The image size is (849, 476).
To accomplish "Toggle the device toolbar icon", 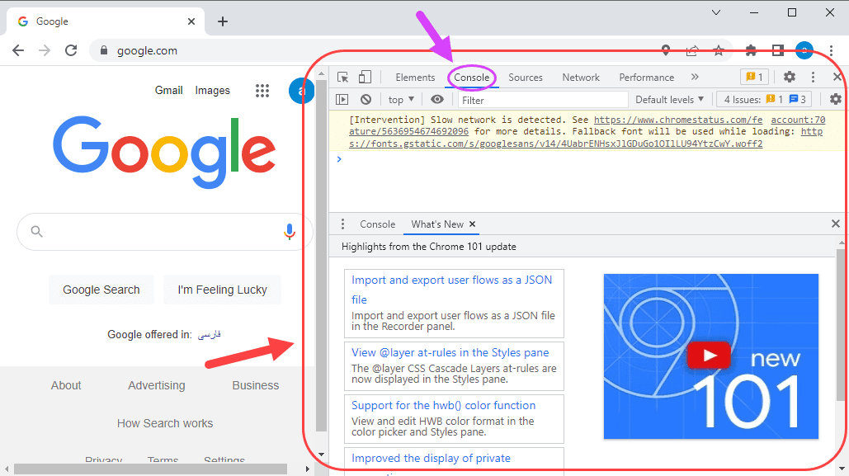I will [365, 77].
